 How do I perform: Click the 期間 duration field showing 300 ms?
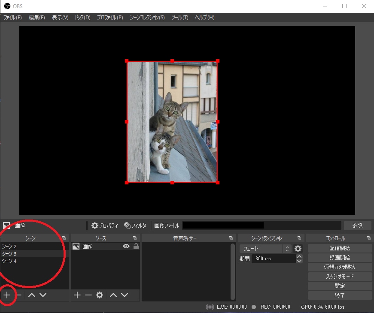[x=274, y=259]
